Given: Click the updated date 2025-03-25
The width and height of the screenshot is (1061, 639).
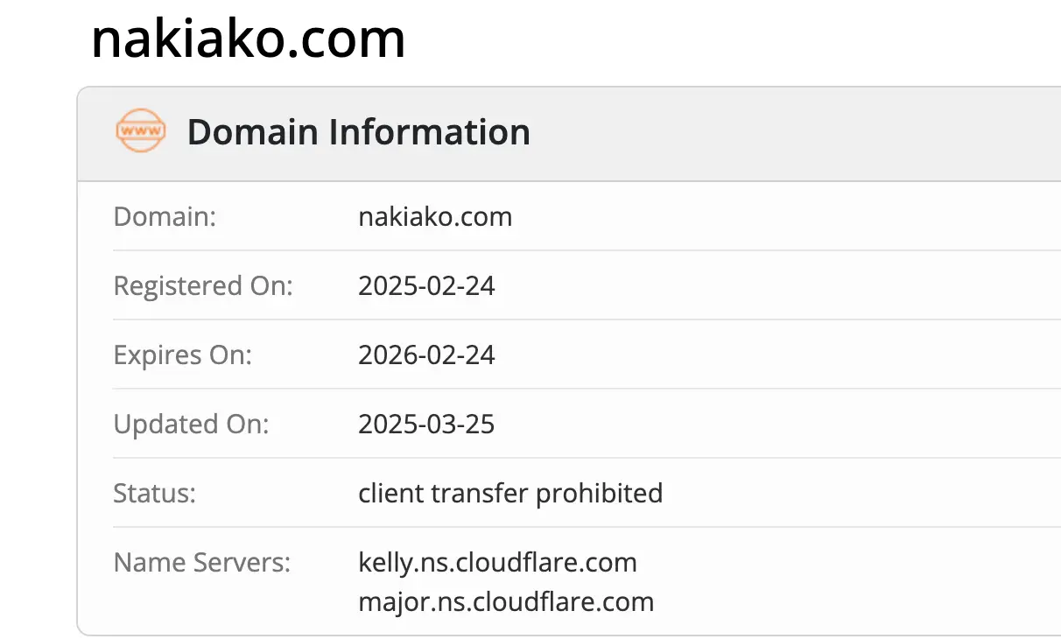Looking at the screenshot, I should pyautogui.click(x=426, y=425).
